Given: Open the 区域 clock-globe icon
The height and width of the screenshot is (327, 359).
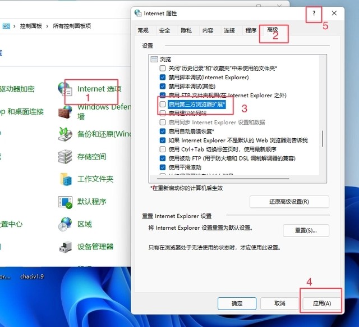Looking at the screenshot, I should coord(65,224).
